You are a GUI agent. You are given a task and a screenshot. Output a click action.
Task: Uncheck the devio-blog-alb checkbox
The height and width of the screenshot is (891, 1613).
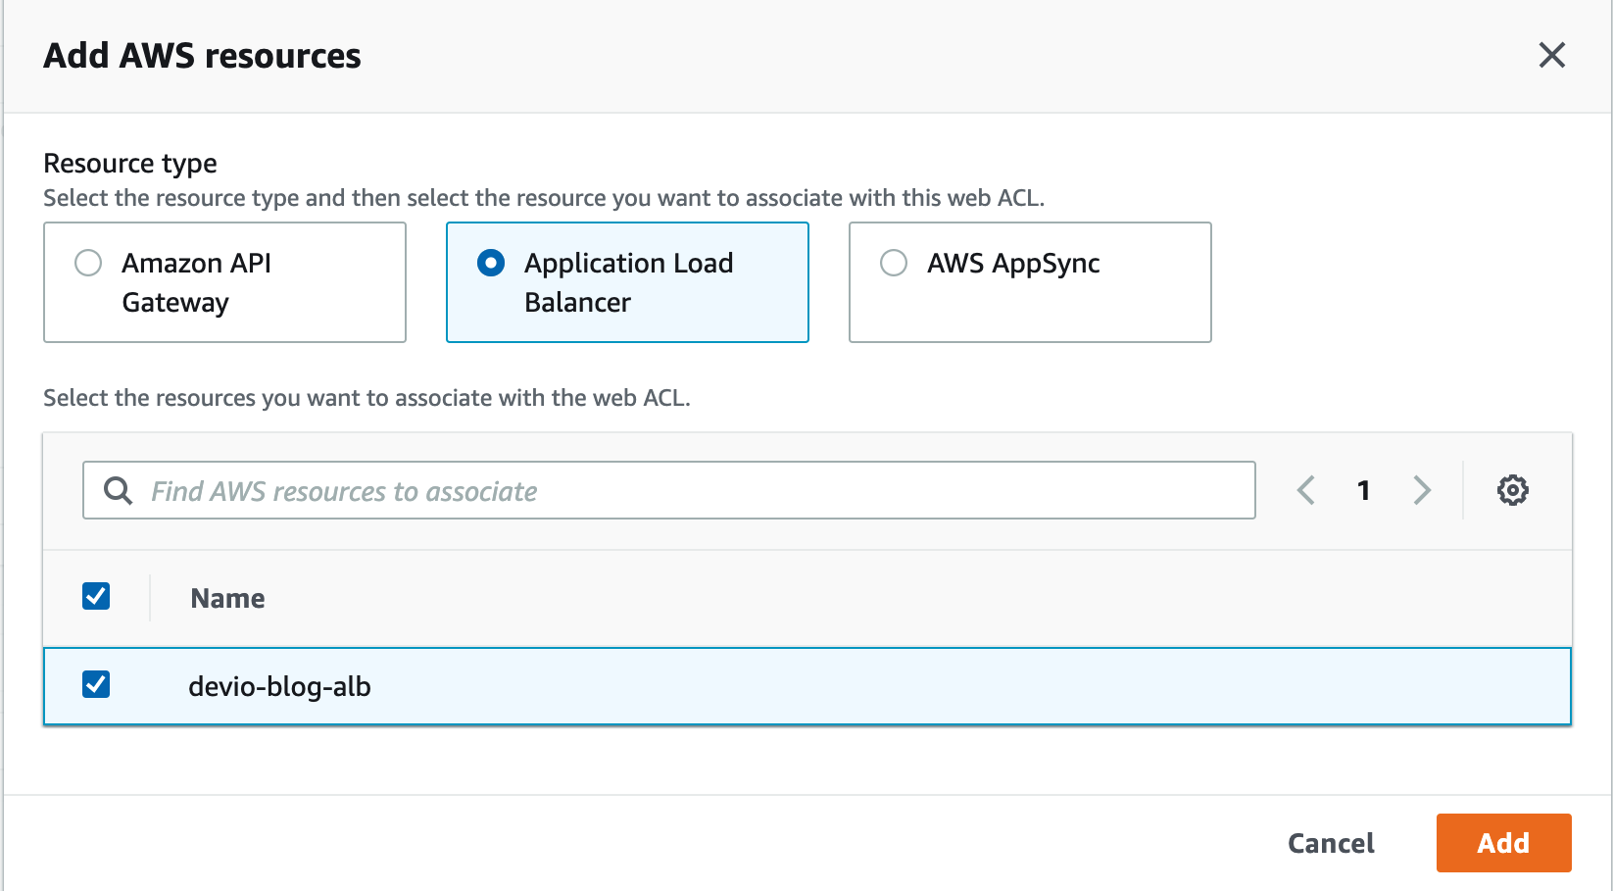95,686
